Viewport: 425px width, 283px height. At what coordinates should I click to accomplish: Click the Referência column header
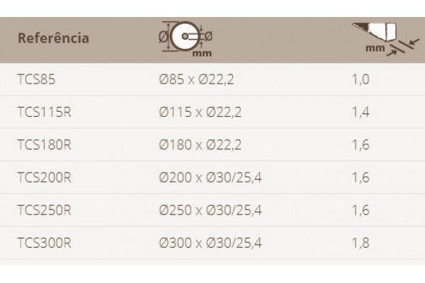point(54,38)
